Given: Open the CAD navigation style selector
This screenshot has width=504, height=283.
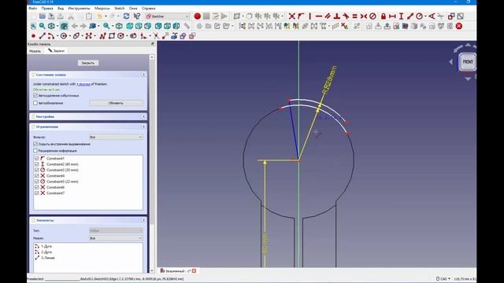Looking at the screenshot, I should point(443,279).
